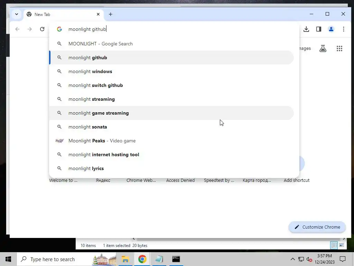Click the muted volume tray icon
The image size is (354, 266).
coord(309,259)
